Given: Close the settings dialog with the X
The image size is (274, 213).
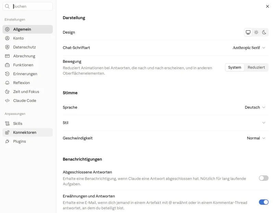Looking at the screenshot, I should pos(267,7).
